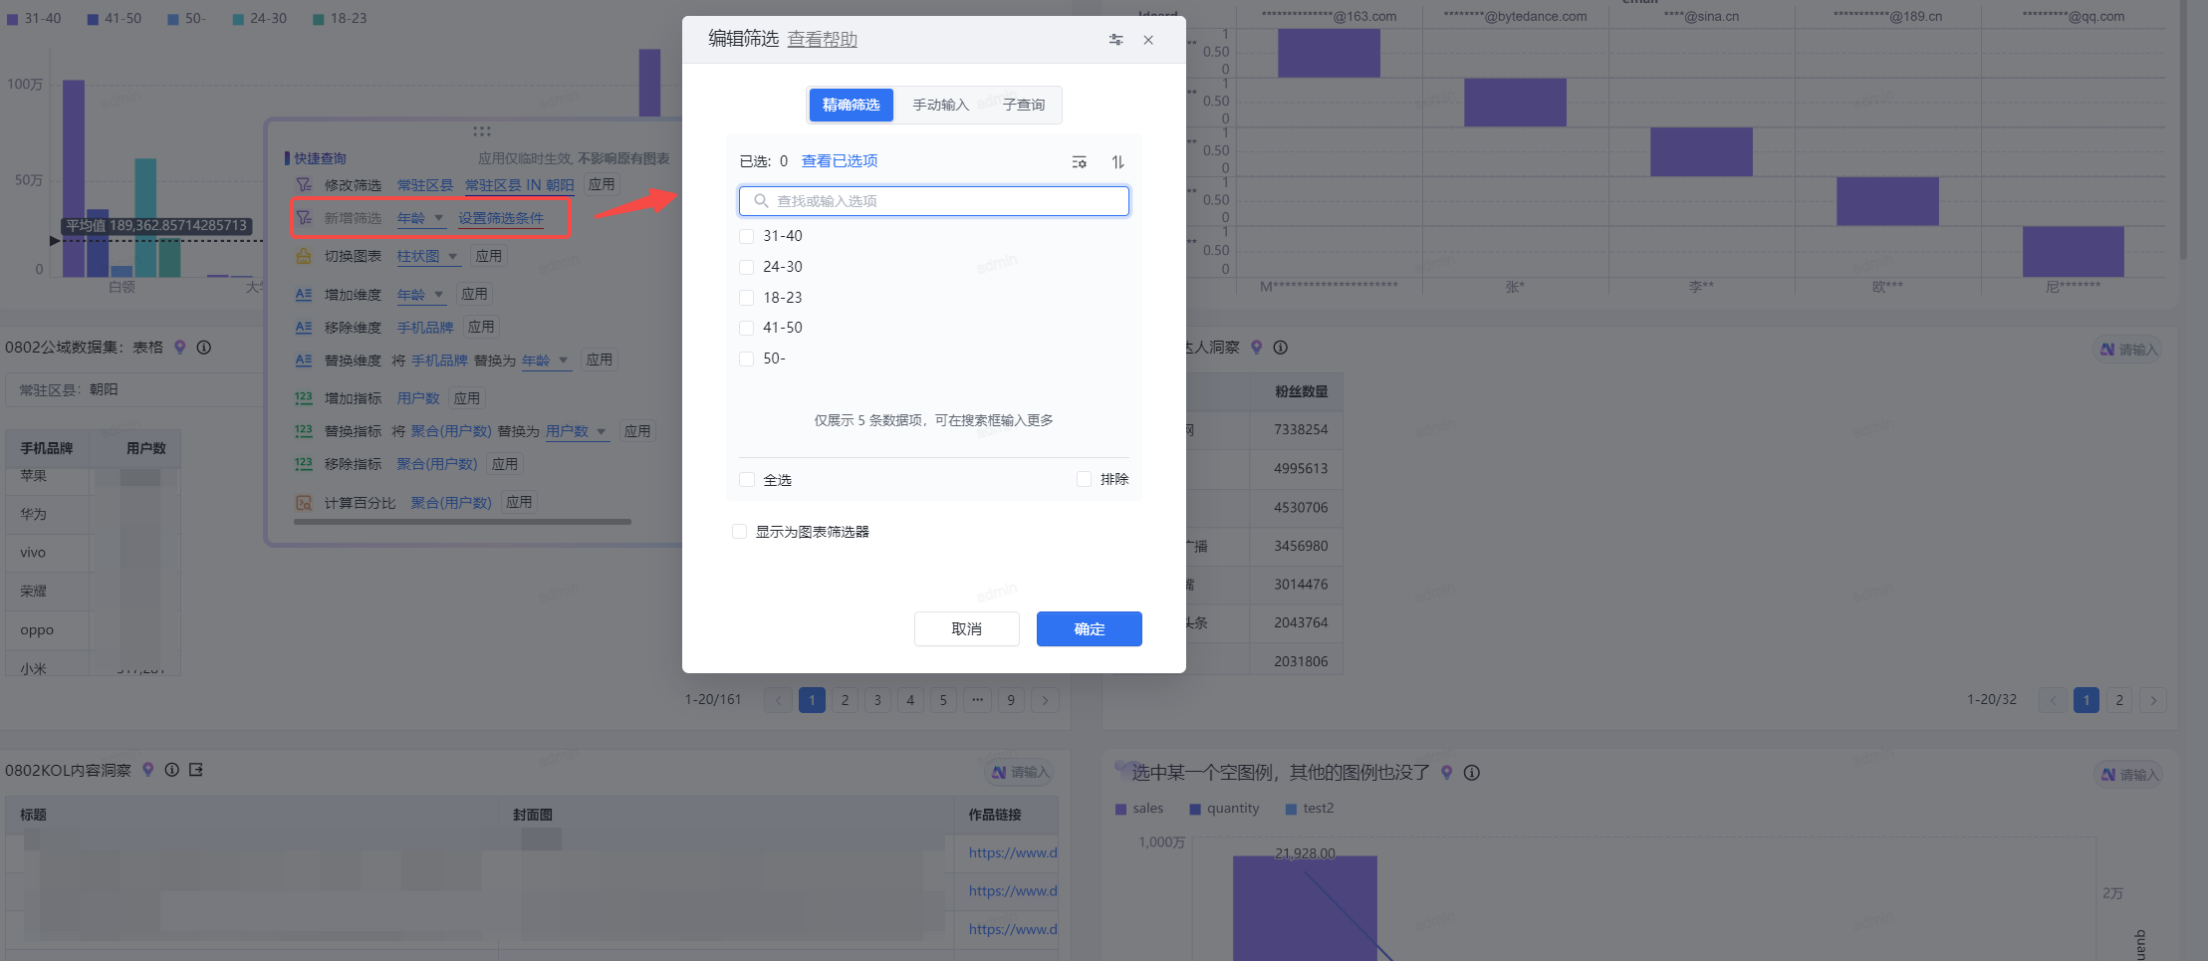Click 应用 button in 计算百分比 row
2208x961 pixels.
(x=519, y=502)
